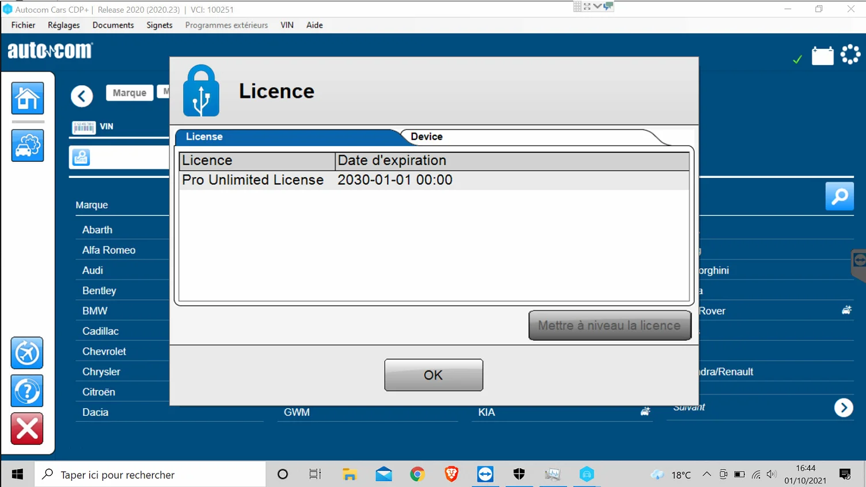This screenshot has height=487, width=866.
Task: Click the Cortana circle on taskbar
Action: point(283,474)
